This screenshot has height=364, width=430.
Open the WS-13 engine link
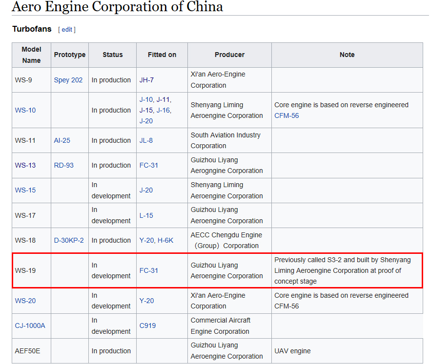(25, 165)
